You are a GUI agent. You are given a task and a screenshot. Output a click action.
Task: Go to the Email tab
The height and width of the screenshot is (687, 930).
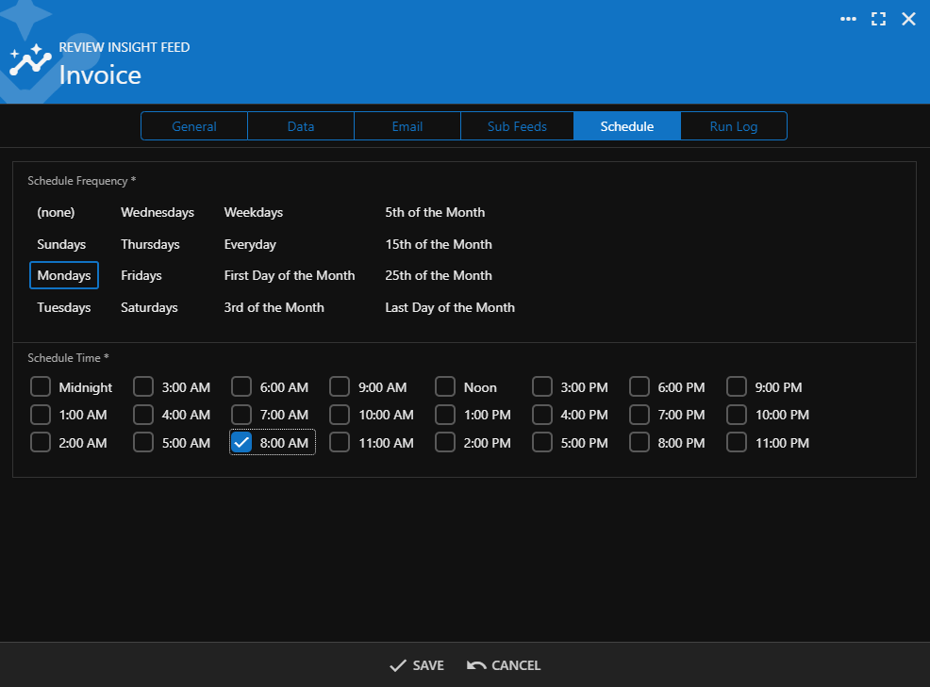coord(407,126)
